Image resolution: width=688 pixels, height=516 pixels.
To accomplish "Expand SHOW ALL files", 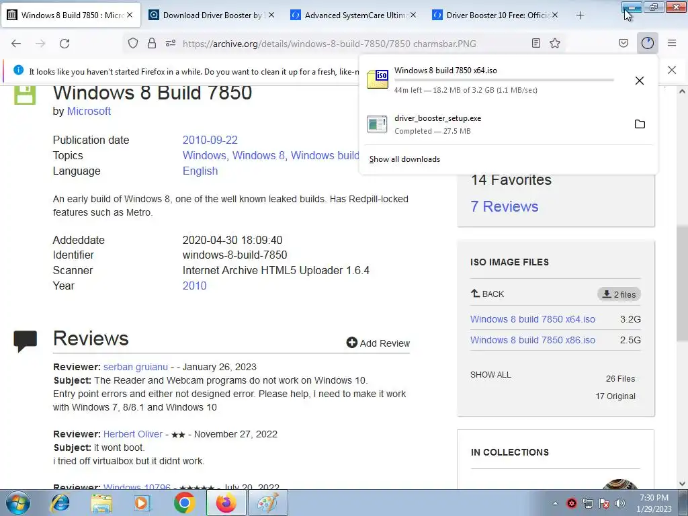I will point(490,375).
